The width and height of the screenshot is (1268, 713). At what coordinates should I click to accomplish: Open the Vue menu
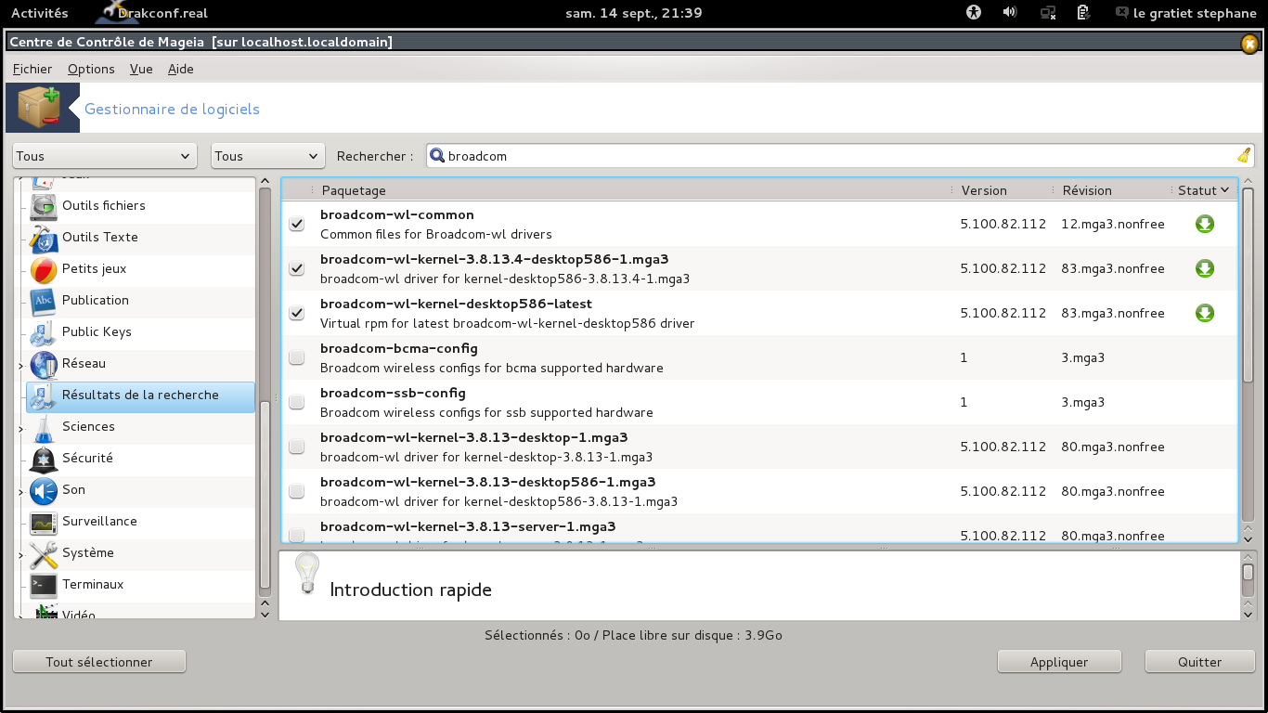141,69
